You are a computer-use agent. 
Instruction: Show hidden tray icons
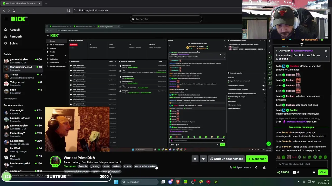298,182
